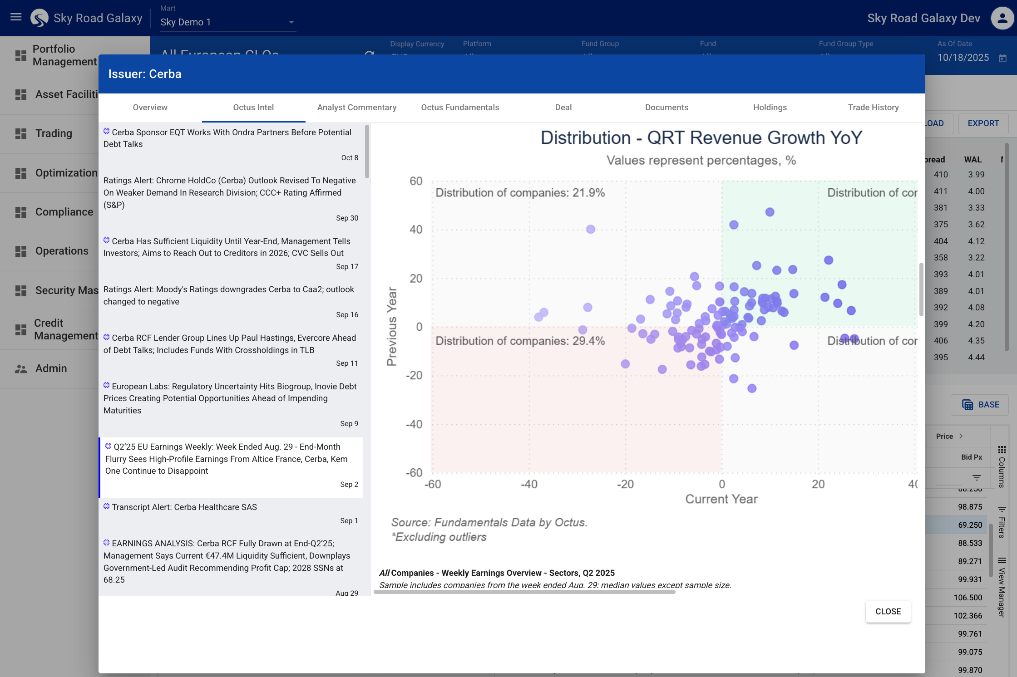Click the Trading dashboard icon in sidebar
Image resolution: width=1017 pixels, height=677 pixels.
click(21, 133)
